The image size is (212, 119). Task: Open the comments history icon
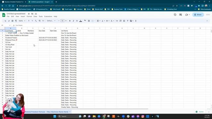pos(181,15)
